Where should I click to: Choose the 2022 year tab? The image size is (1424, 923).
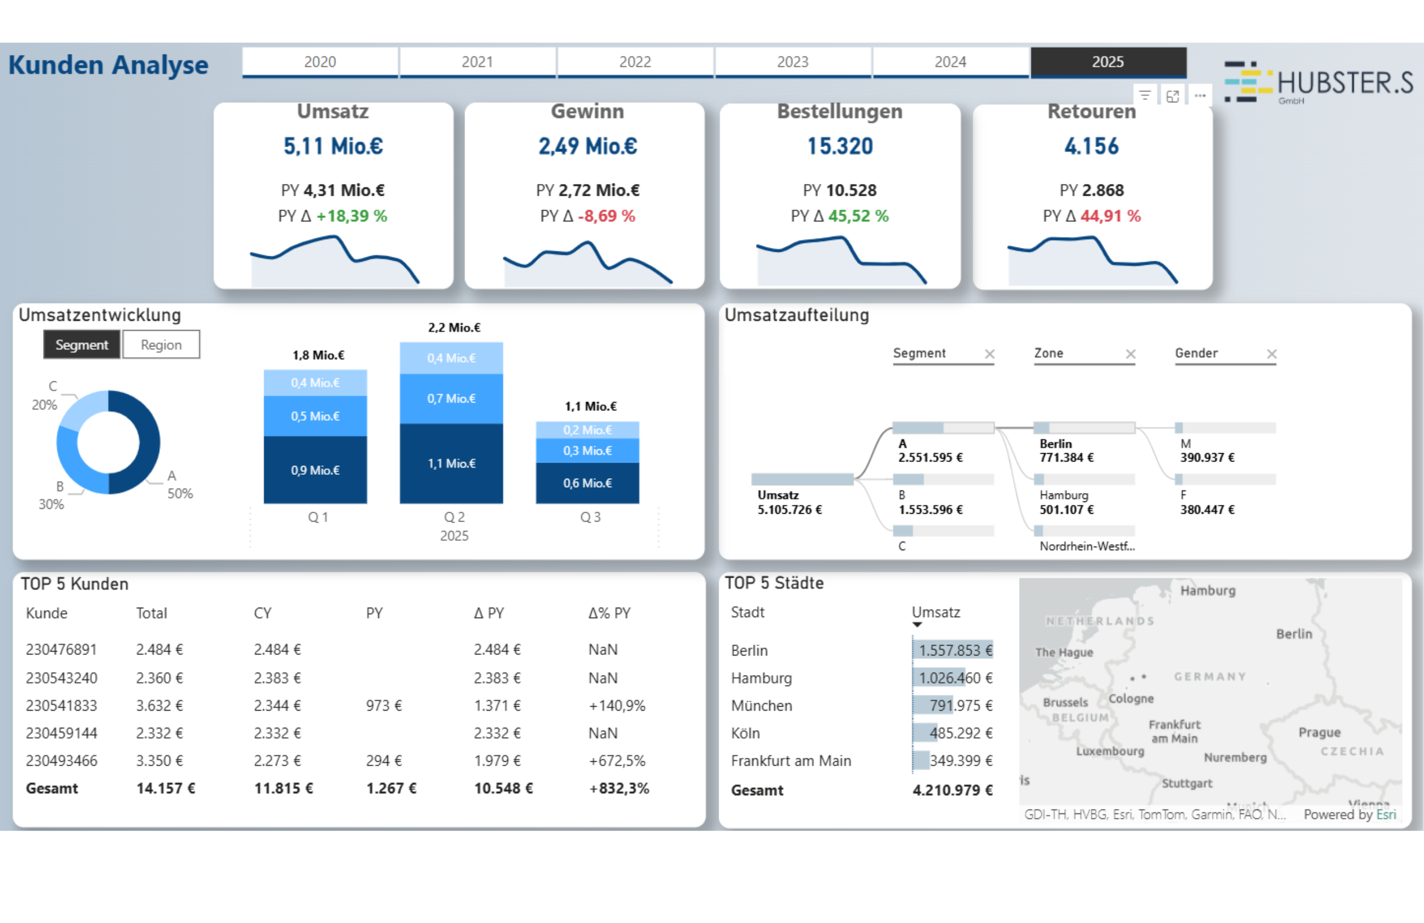point(635,62)
